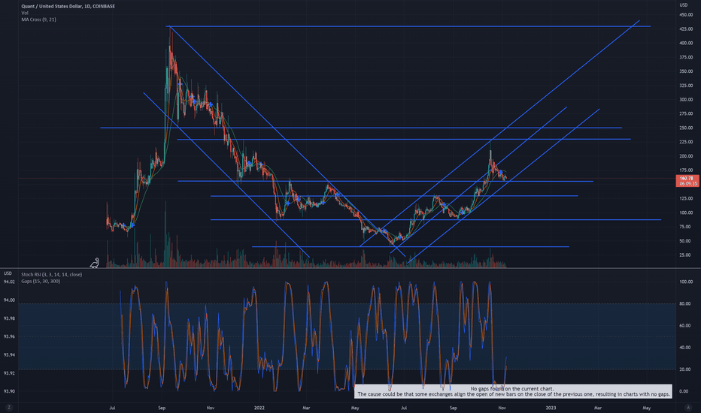Click the 125.00 price axis label

pos(686,198)
